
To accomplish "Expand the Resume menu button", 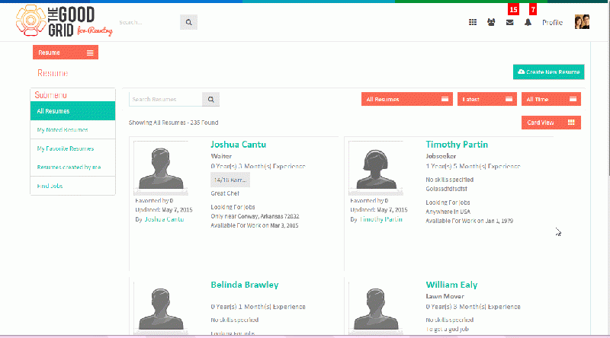I will [x=66, y=53].
